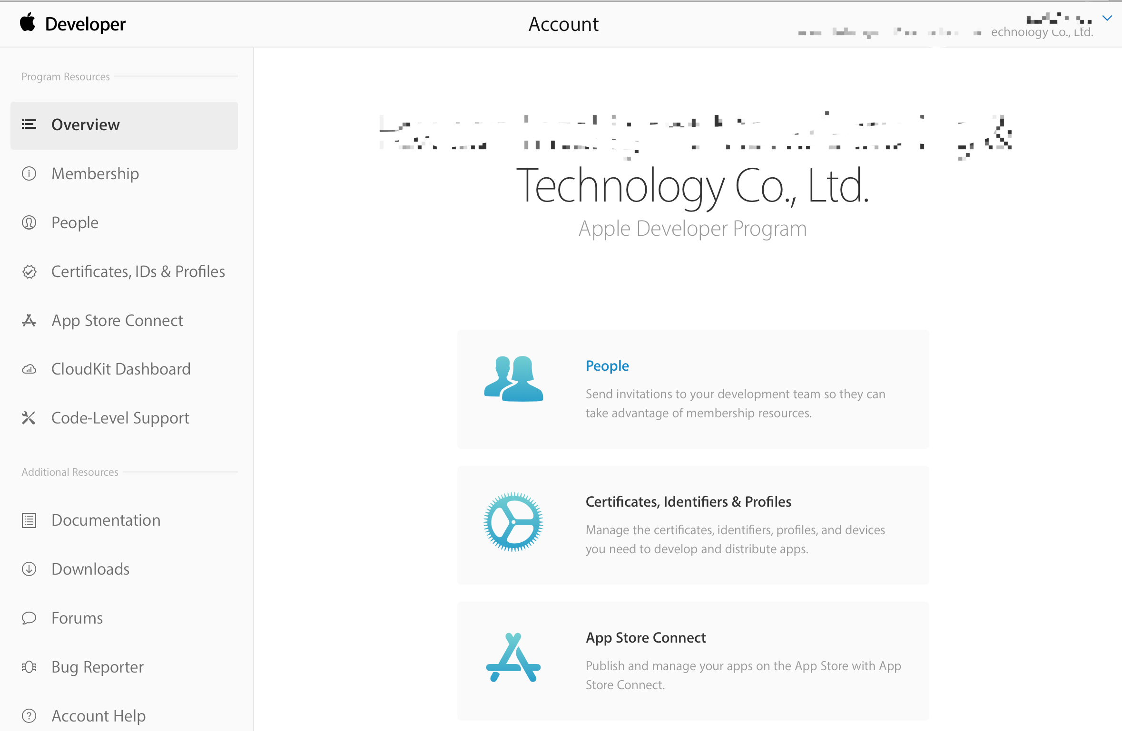Open Forums in the sidebar
This screenshot has height=731, width=1122.
pyautogui.click(x=77, y=618)
